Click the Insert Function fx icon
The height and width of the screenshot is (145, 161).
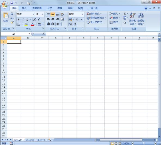(x=44, y=34)
